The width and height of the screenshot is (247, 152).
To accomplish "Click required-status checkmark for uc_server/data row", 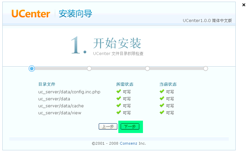I will 119,98.
